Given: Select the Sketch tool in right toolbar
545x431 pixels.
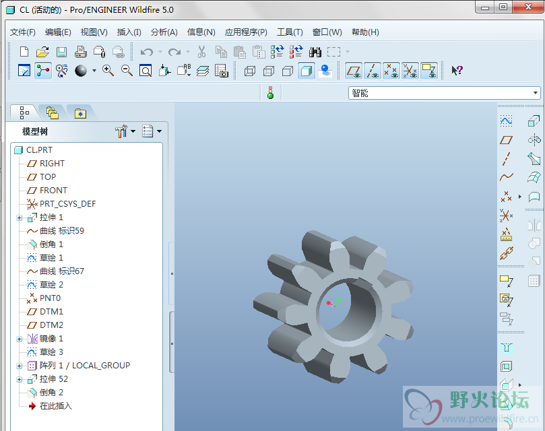Looking at the screenshot, I should [506, 121].
